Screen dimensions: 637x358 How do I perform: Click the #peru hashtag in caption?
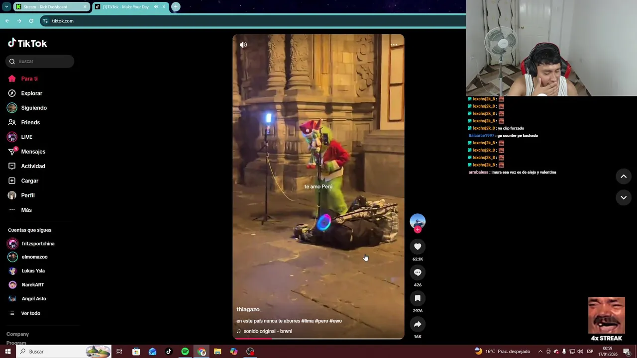[x=321, y=321]
